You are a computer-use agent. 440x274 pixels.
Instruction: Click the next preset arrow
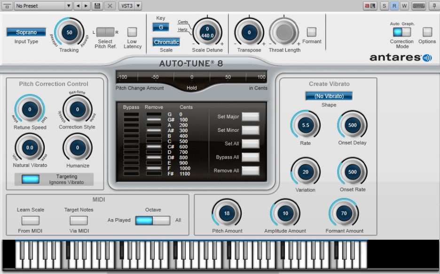click(x=86, y=6)
